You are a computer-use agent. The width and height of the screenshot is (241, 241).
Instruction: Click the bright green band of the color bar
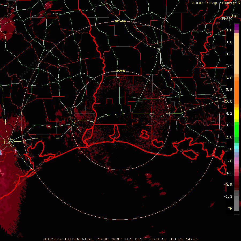[236, 129]
